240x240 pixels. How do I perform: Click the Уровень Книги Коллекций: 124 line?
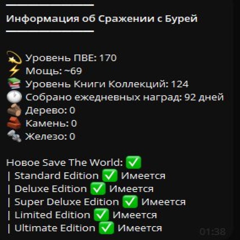107,84
